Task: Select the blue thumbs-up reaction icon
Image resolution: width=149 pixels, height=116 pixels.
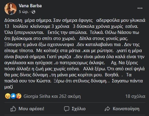Action: coord(13,96)
